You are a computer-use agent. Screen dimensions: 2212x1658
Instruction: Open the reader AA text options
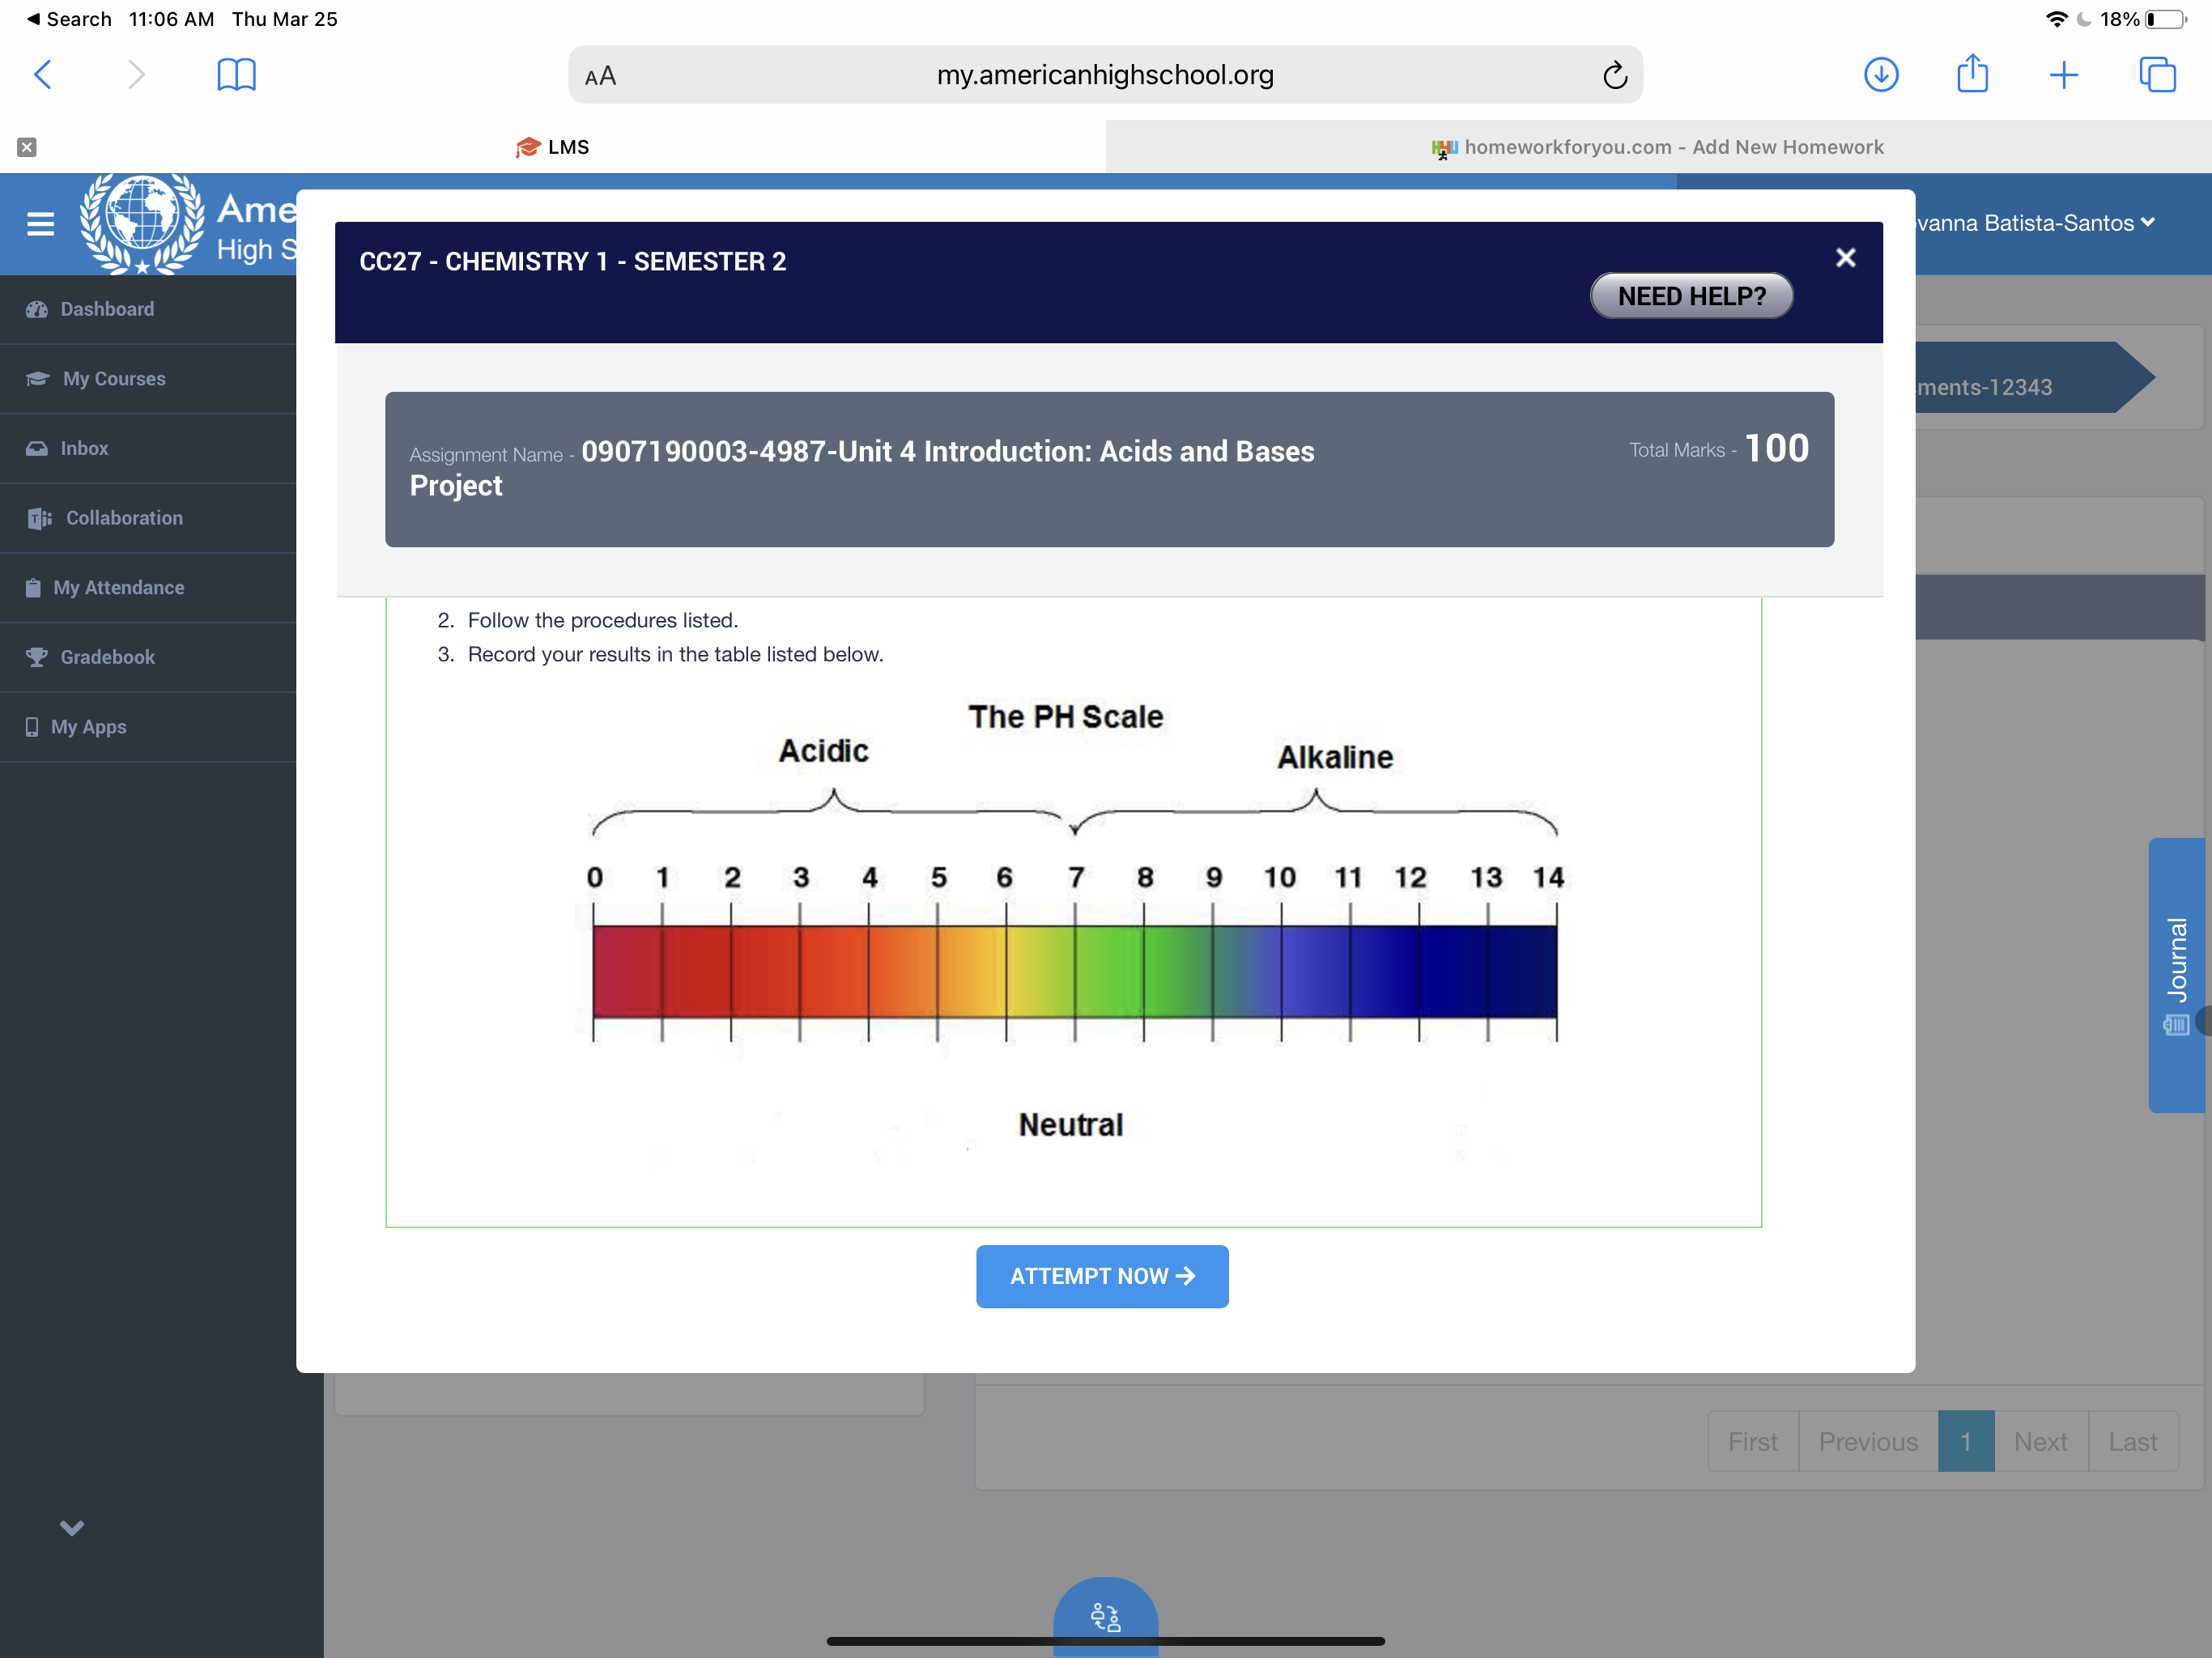[600, 76]
